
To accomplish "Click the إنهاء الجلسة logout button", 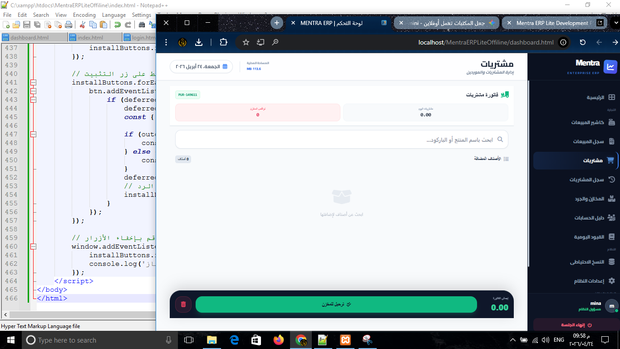I will [576, 325].
